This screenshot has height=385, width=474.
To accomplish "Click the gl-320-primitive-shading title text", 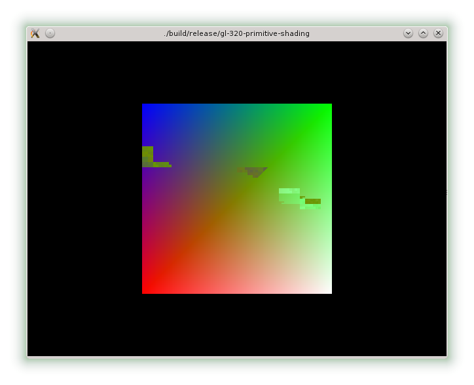I will pos(236,33).
